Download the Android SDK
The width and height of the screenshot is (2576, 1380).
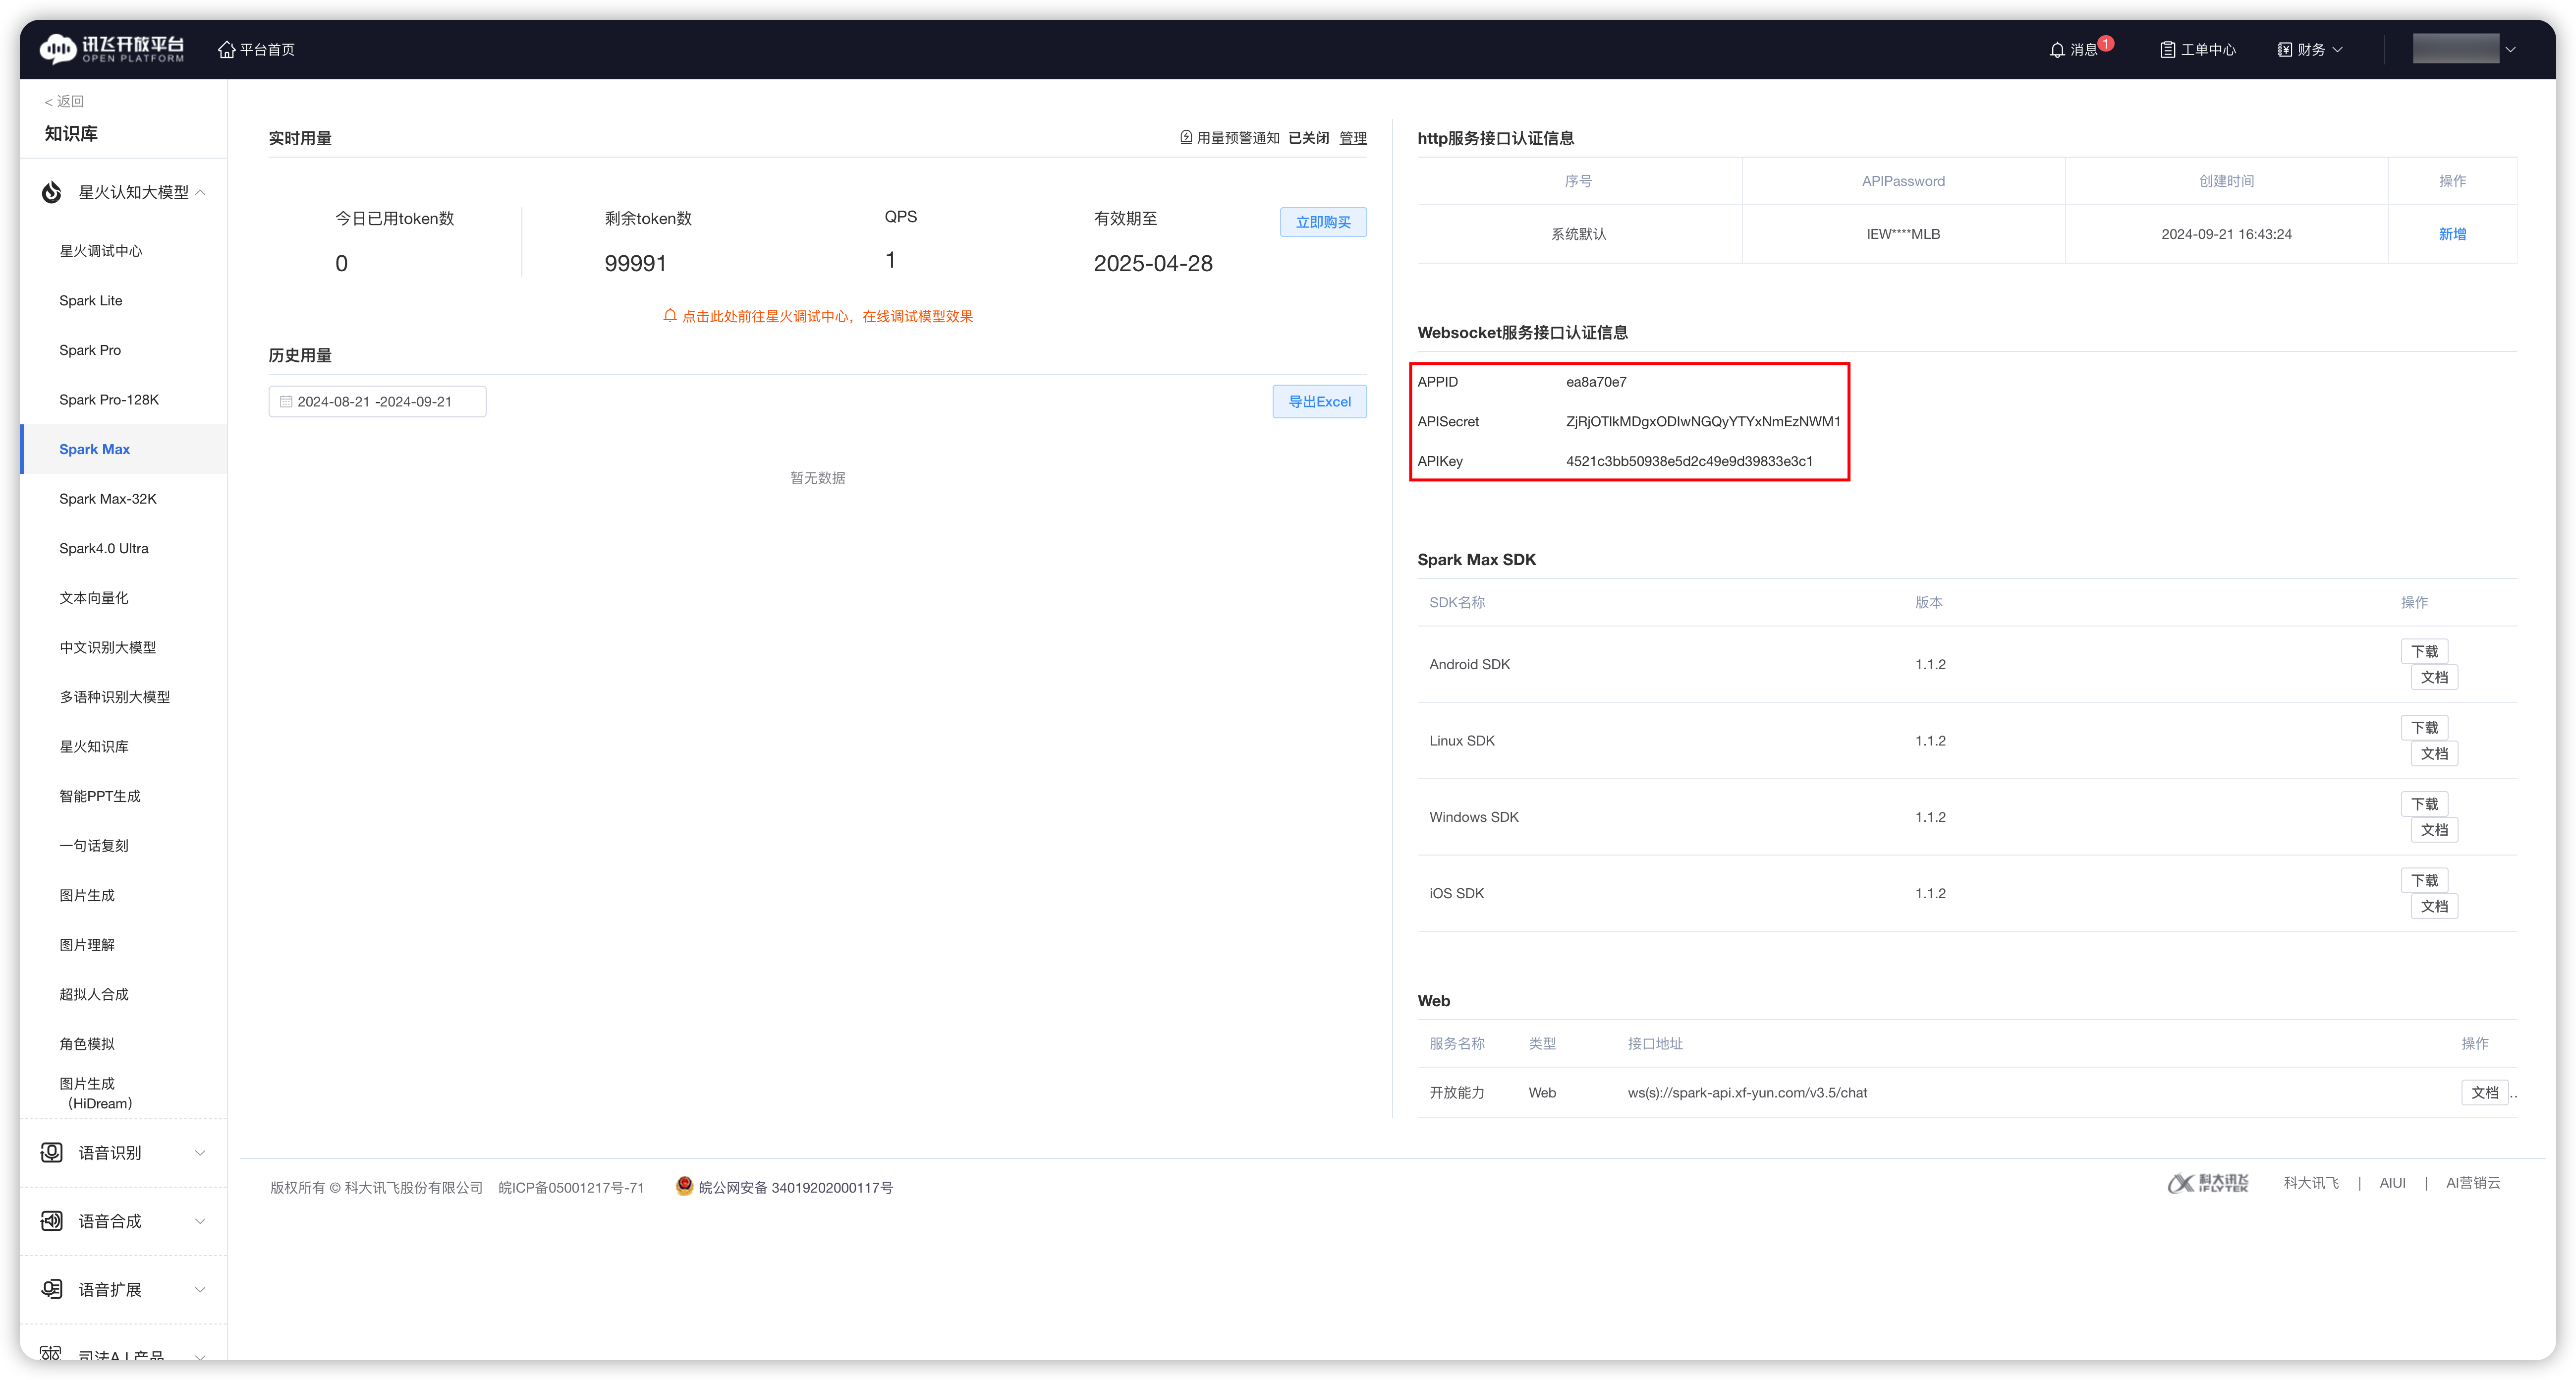(2423, 651)
